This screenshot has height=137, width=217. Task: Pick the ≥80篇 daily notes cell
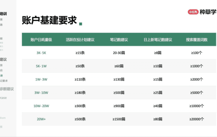click(x=158, y=119)
